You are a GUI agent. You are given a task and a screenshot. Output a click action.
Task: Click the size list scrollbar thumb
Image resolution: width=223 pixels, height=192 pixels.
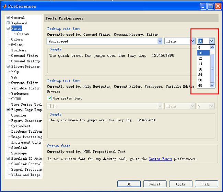pyautogui.click(x=212, y=68)
